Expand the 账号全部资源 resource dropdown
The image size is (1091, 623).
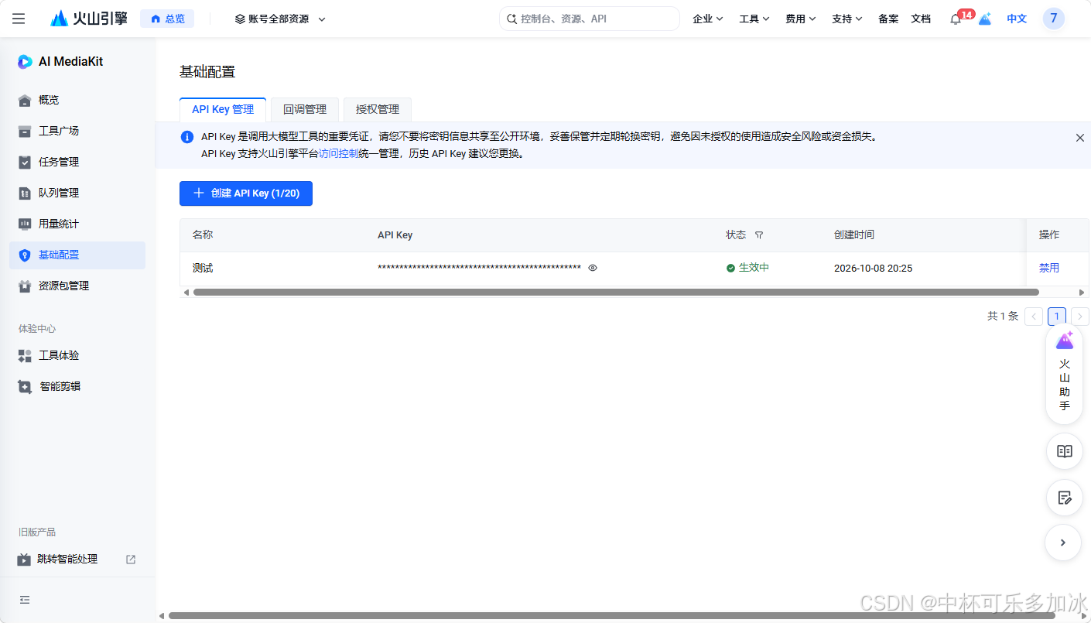pyautogui.click(x=280, y=19)
